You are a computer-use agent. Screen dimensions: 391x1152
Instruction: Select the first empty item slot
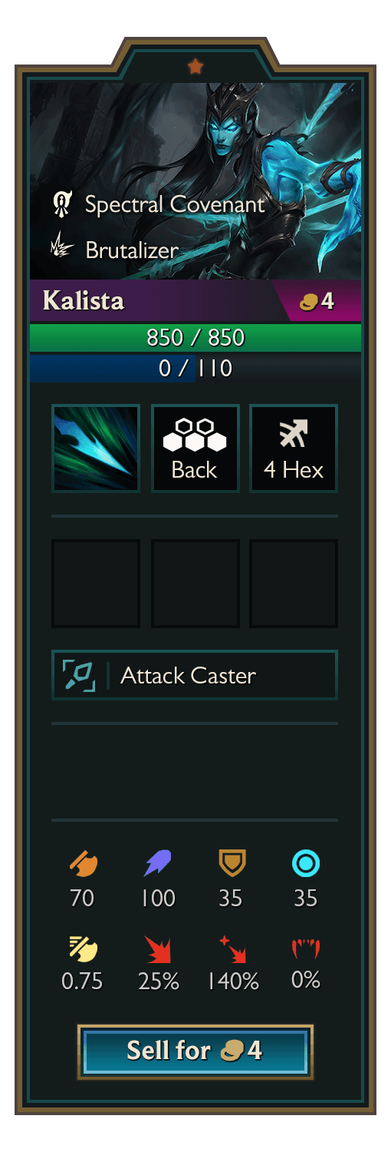[96, 584]
